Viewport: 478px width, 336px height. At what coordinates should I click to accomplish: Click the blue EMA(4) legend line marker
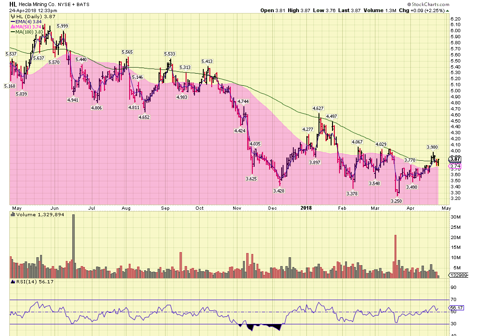coord(13,21)
